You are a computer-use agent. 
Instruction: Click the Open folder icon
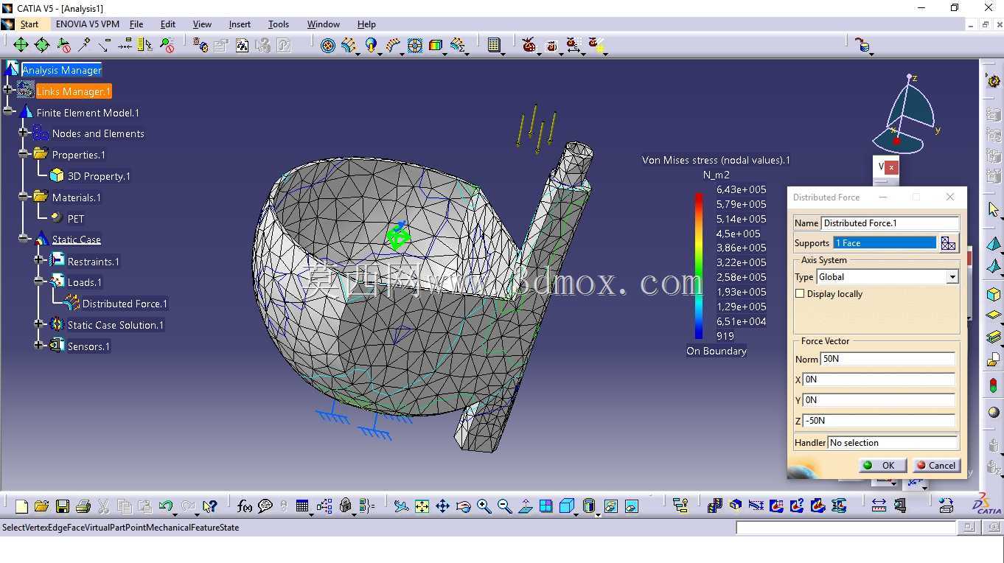41,506
